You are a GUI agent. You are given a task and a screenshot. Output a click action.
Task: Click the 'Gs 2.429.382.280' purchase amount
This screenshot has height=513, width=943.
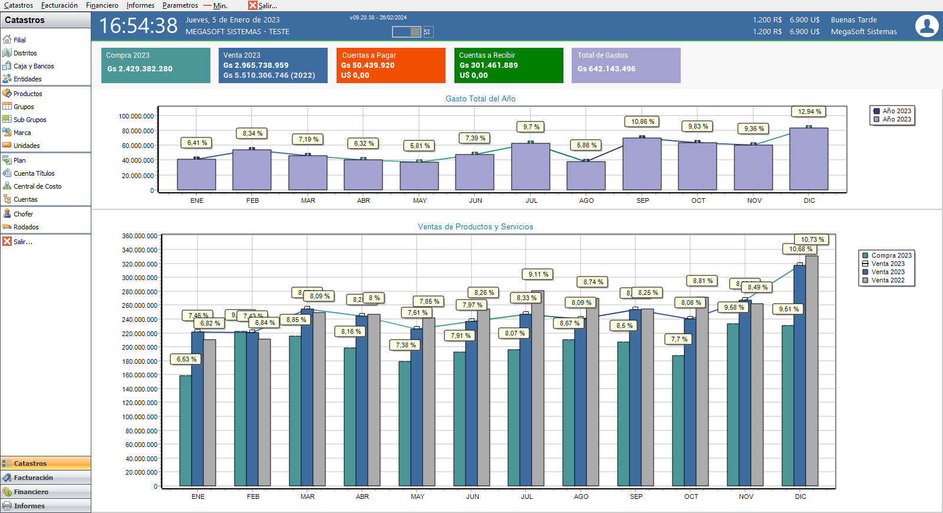pyautogui.click(x=140, y=69)
